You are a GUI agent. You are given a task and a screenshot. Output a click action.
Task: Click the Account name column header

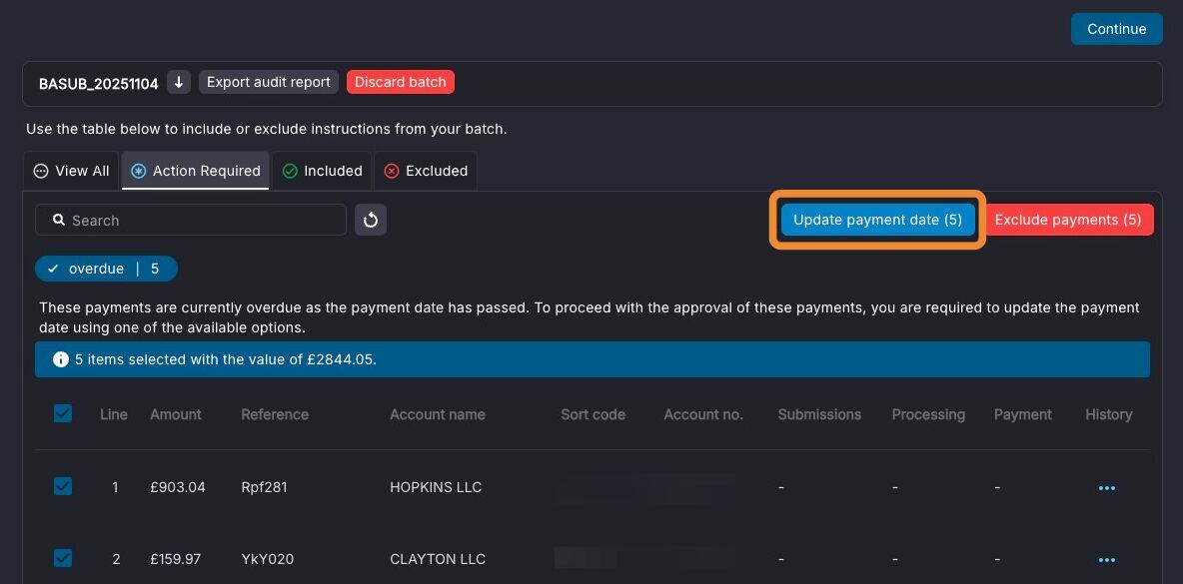click(x=438, y=414)
